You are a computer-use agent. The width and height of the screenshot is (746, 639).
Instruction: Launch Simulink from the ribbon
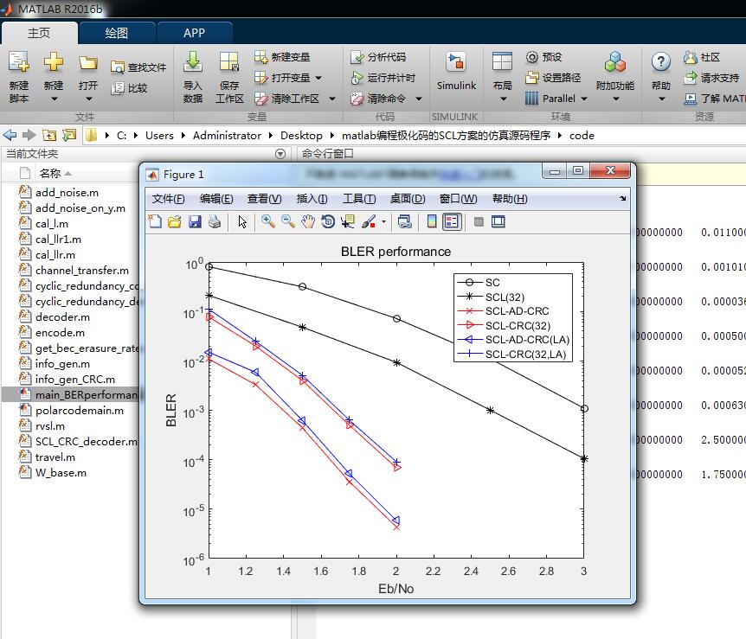coord(456,70)
